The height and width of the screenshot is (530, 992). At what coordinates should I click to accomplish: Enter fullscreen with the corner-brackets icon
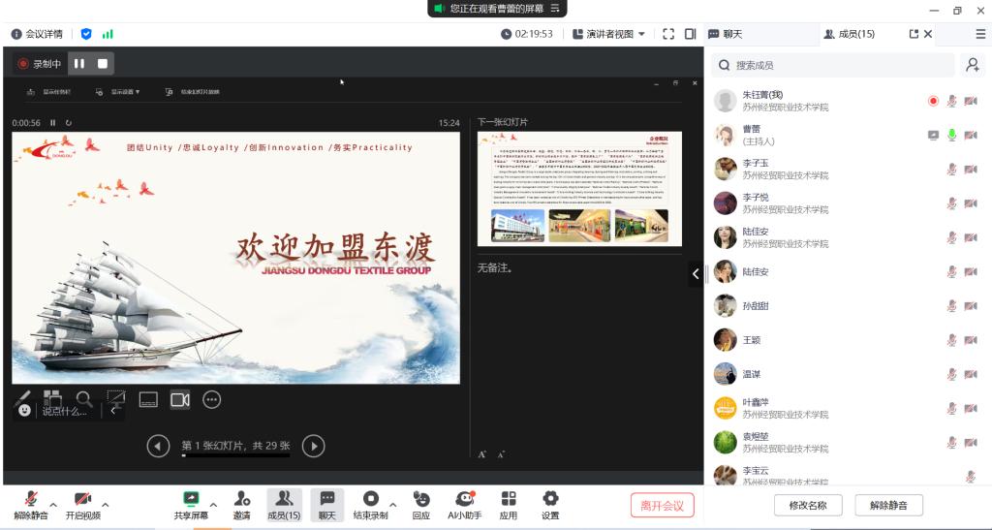(x=668, y=34)
